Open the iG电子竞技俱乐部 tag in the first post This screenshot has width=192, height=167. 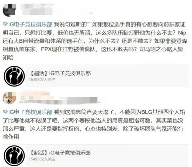click(30, 24)
